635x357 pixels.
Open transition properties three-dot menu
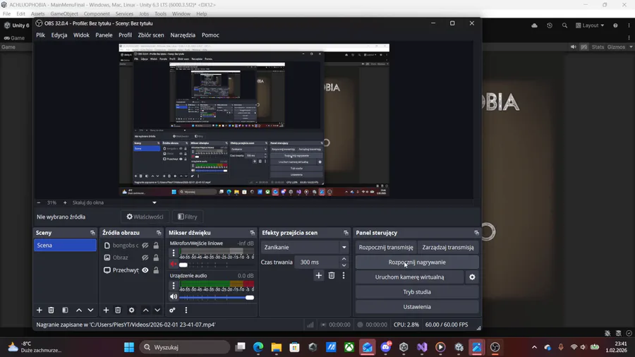tap(344, 276)
